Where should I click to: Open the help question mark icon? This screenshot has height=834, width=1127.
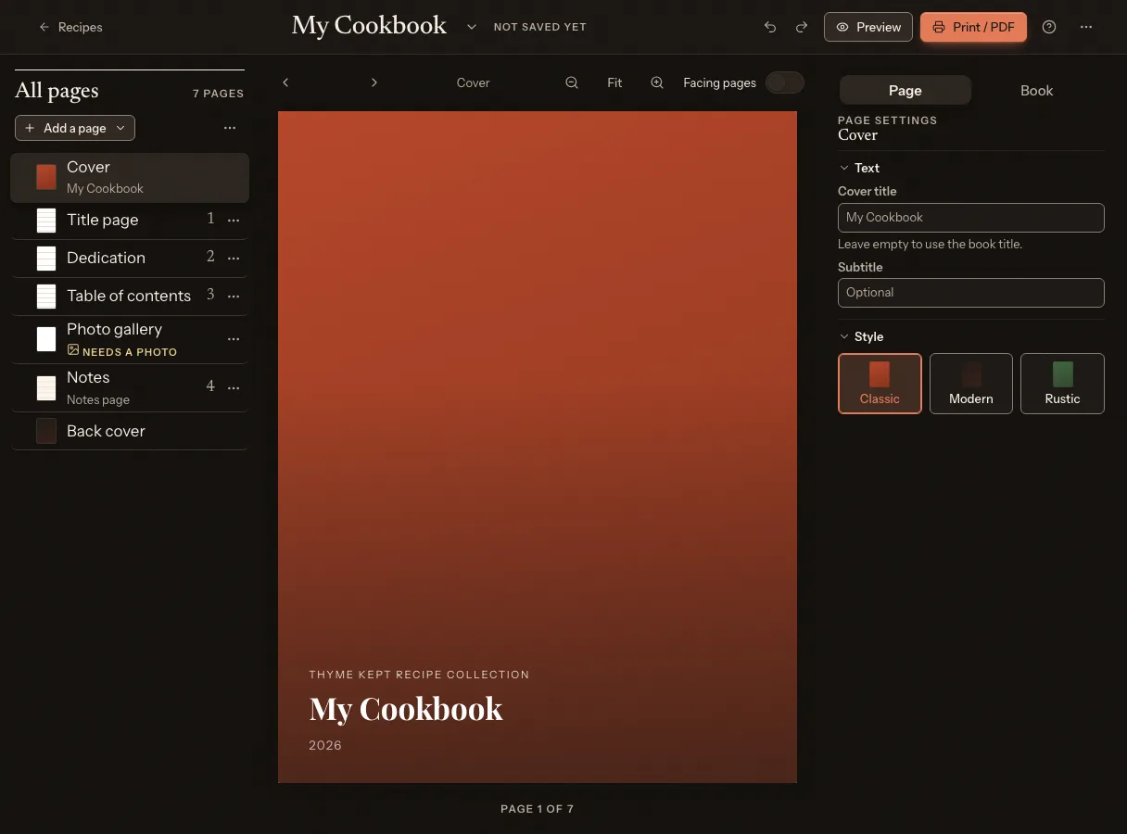pos(1049,27)
